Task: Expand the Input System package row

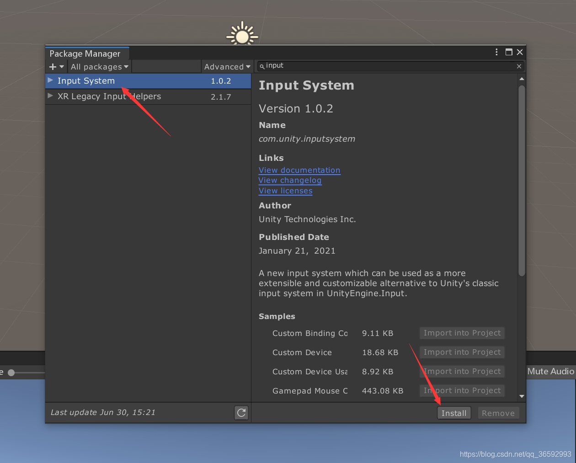Action: point(50,80)
